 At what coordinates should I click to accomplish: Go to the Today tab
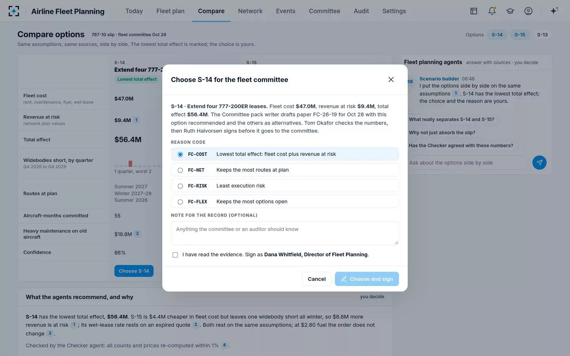[x=134, y=11]
